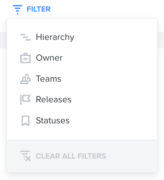The width and height of the screenshot is (164, 180).
Task: Pick the Releases filter entry
Action: point(54,99)
